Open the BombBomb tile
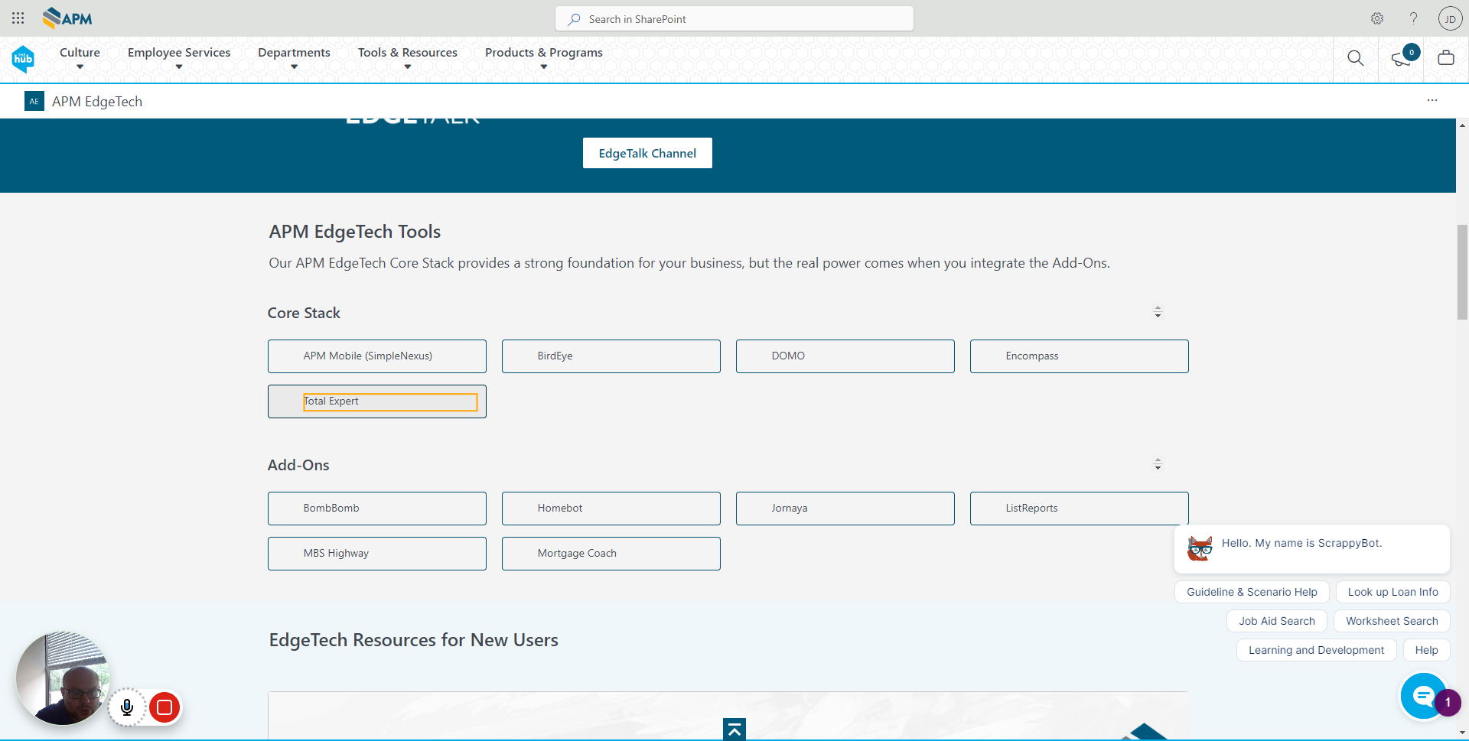The height and width of the screenshot is (741, 1469). coord(377,509)
